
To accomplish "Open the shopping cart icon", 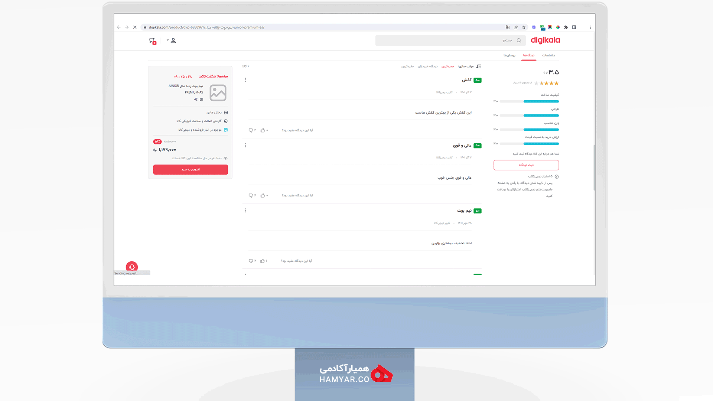I will tap(152, 41).
